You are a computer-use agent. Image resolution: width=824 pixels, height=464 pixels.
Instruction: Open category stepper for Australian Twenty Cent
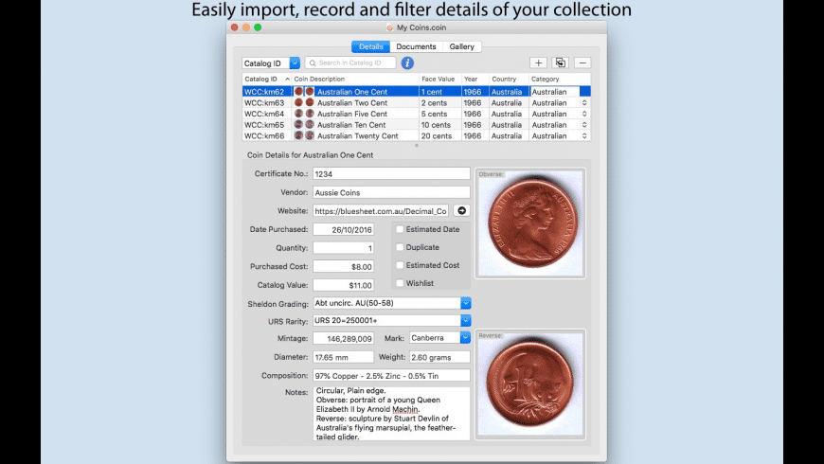point(584,135)
